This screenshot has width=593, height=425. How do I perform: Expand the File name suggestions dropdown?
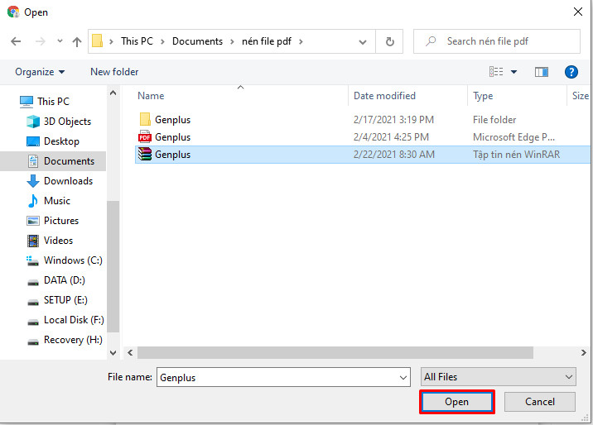click(403, 377)
